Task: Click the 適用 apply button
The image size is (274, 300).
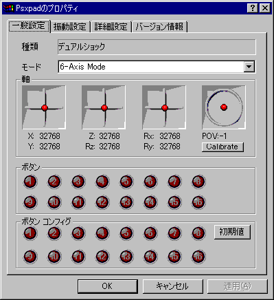Action: point(238,286)
